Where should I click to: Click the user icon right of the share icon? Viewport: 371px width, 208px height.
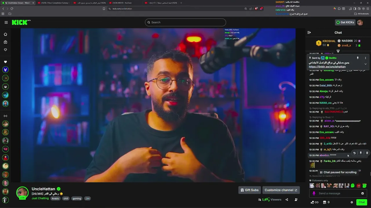[296, 200]
